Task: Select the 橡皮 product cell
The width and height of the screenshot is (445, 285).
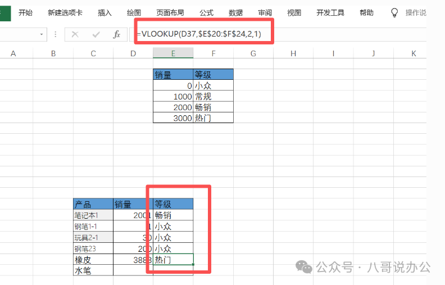Action: pos(93,259)
